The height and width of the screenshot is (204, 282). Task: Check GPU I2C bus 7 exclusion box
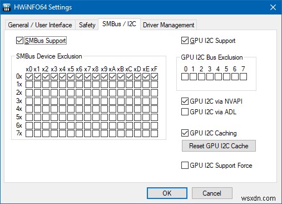243,76
